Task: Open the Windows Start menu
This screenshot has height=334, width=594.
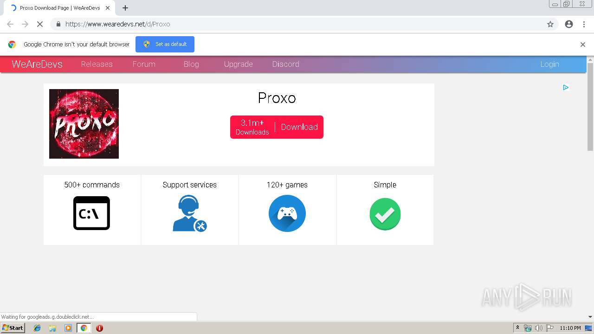Action: pyautogui.click(x=13, y=328)
